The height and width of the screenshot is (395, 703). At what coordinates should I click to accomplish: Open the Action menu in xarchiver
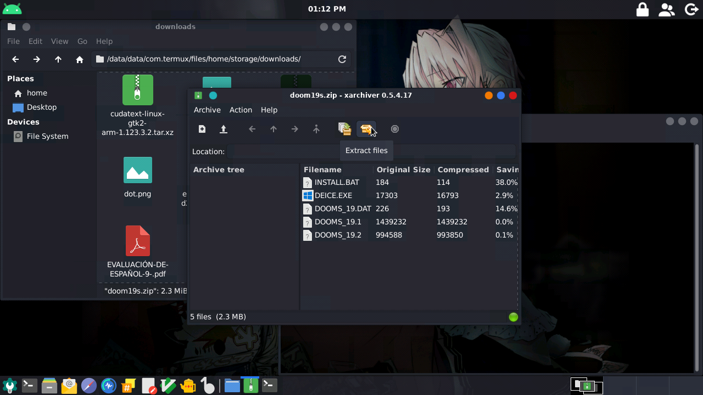click(241, 110)
